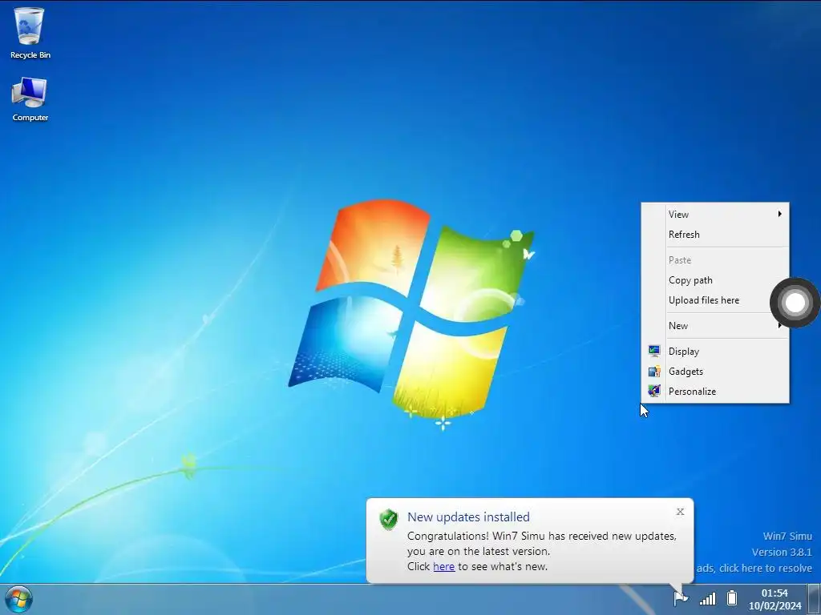Open the taskbar clock showing 01:54
Image resolution: width=821 pixels, height=615 pixels.
774,599
